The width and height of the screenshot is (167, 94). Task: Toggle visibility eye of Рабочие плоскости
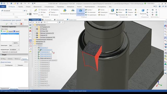pyautogui.click(x=37, y=33)
